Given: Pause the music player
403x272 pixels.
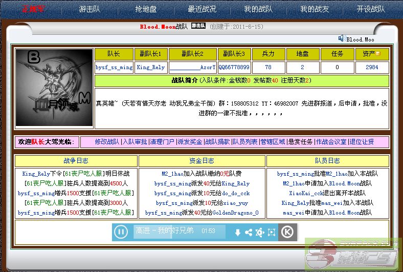Looking at the screenshot, I should [121, 232].
